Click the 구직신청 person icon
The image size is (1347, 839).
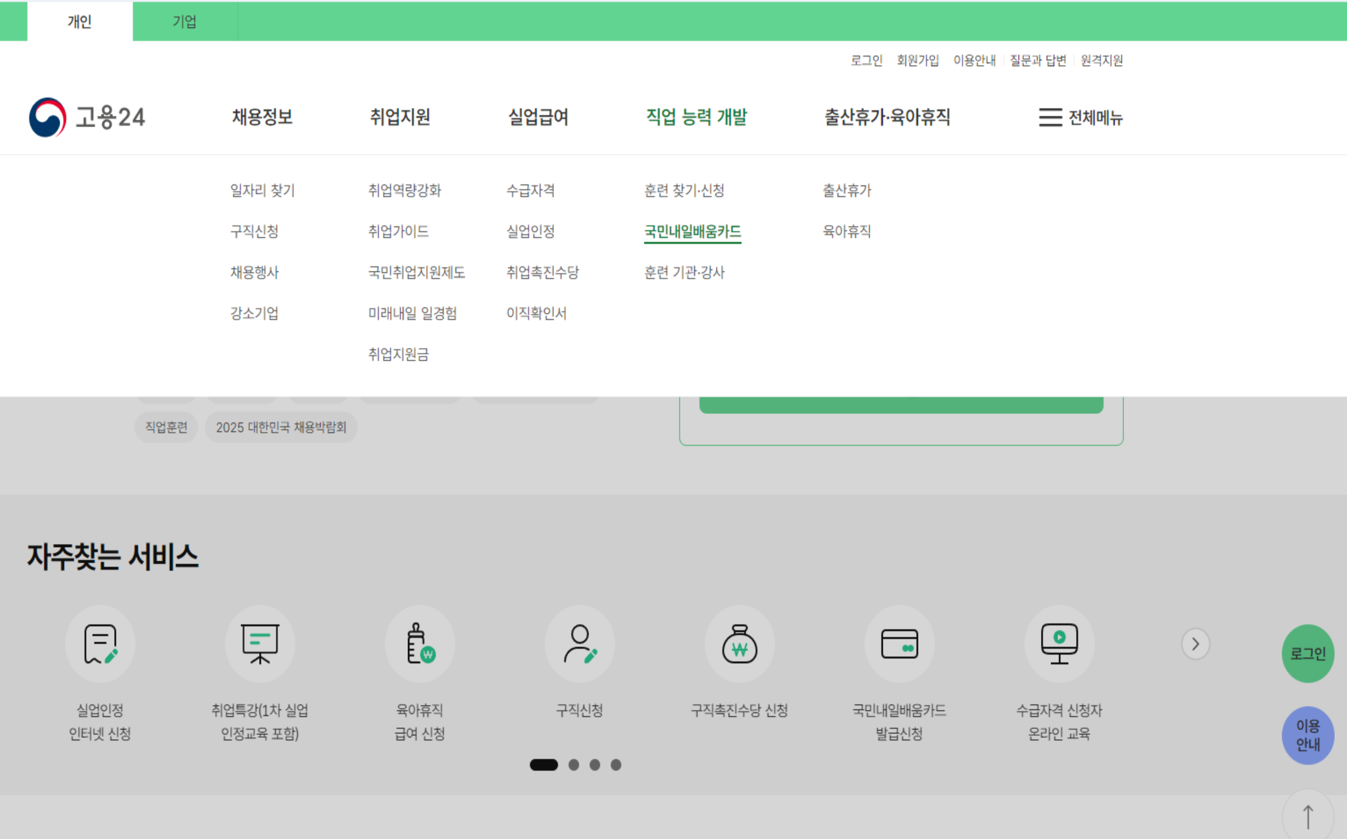coord(579,644)
